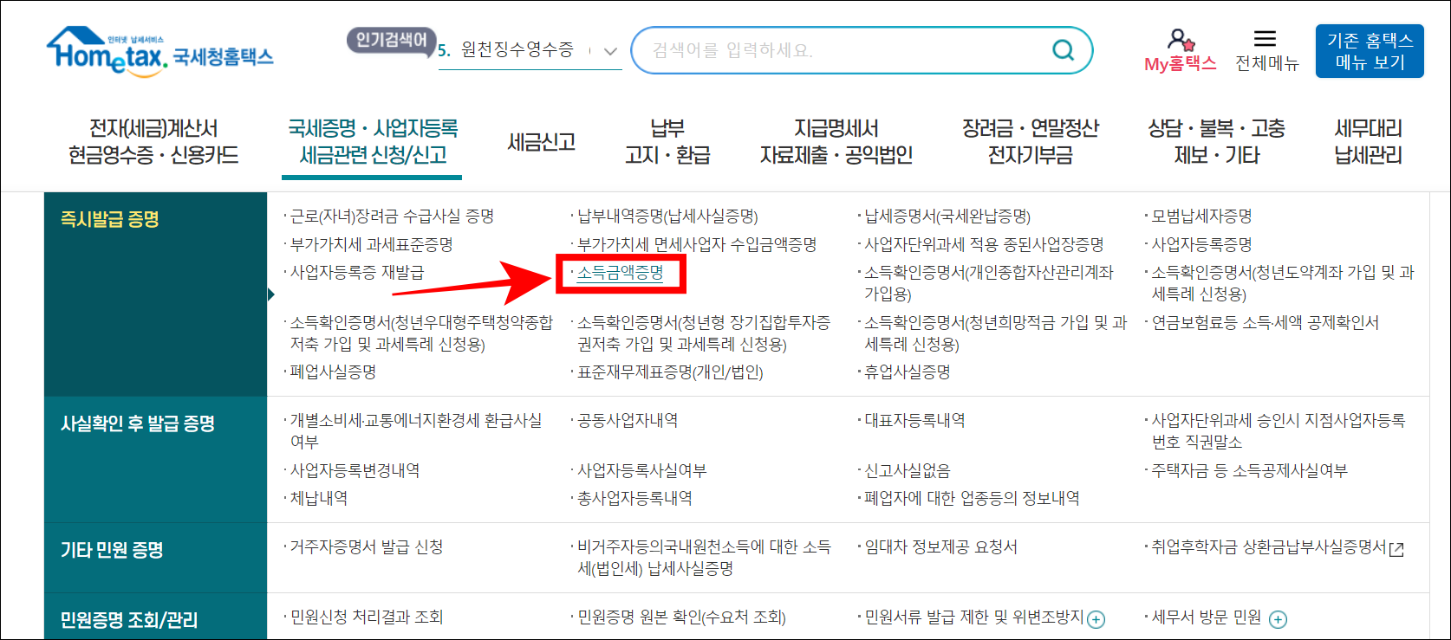Open 상담·불복·고충 제보·기타 menu
Screen dimensions: 1451x640
pyautogui.click(x=1217, y=142)
